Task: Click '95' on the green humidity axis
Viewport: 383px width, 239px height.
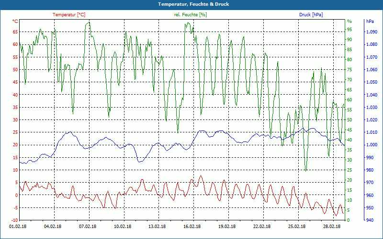Action: (349, 30)
